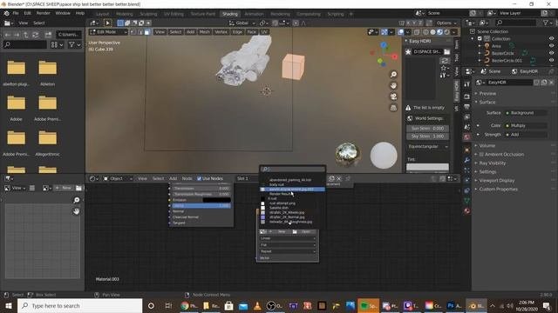Viewport: 558px width, 313px height.
Task: Click the file browser parent directory arrow
Action: [x=26, y=35]
